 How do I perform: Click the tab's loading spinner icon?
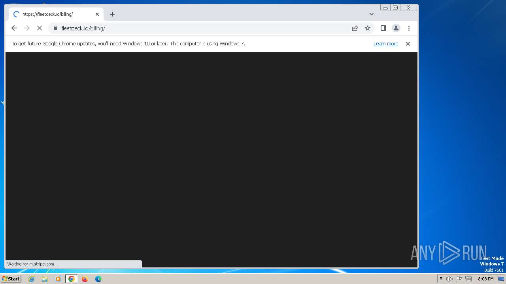pos(16,14)
